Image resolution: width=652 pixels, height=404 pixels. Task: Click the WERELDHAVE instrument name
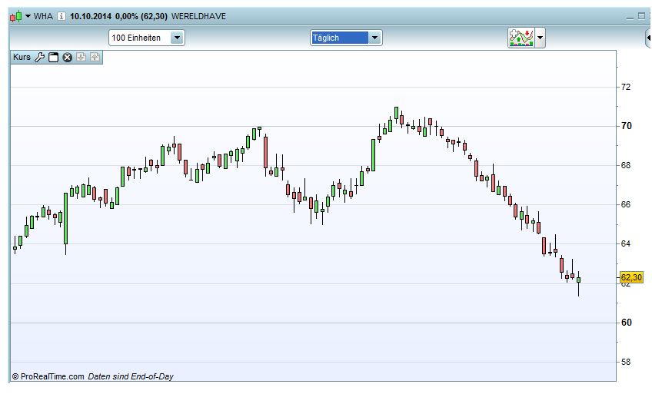point(198,16)
